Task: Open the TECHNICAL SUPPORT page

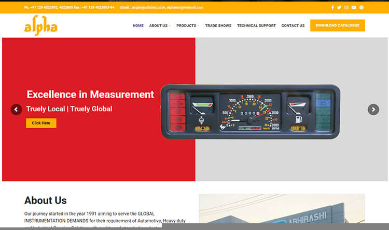Action: [x=256, y=25]
